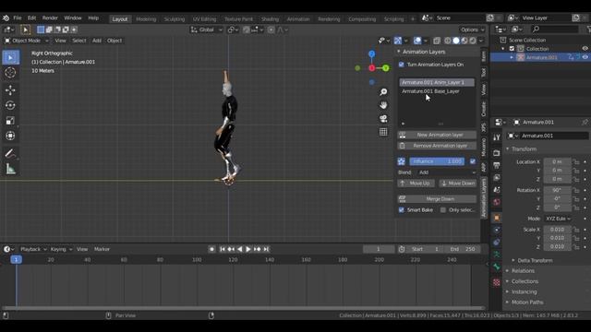Viewport: 591px width, 332px height.
Task: Open the Render menu
Action: 50,18
